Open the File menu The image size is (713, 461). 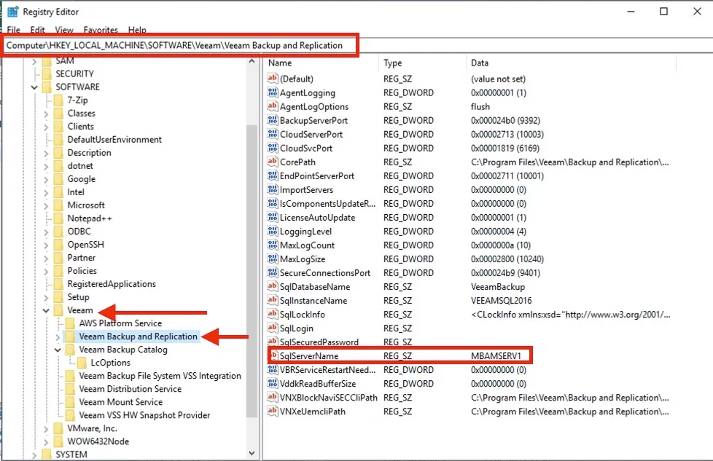click(14, 30)
